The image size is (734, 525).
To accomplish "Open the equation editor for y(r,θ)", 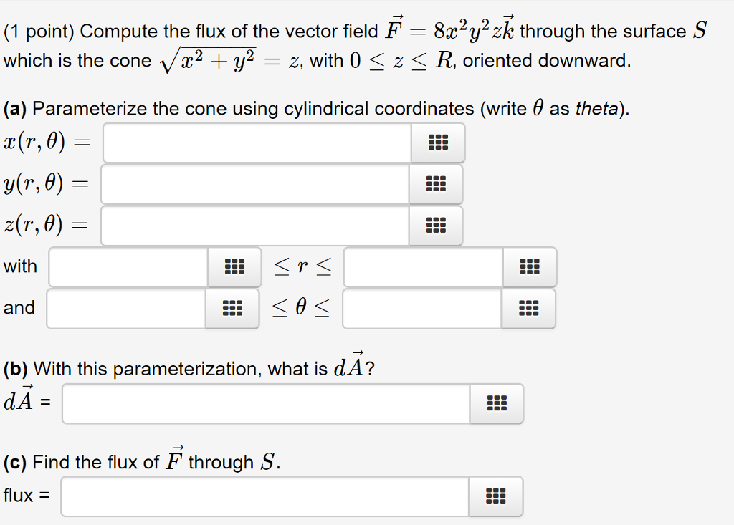I will tap(438, 183).
